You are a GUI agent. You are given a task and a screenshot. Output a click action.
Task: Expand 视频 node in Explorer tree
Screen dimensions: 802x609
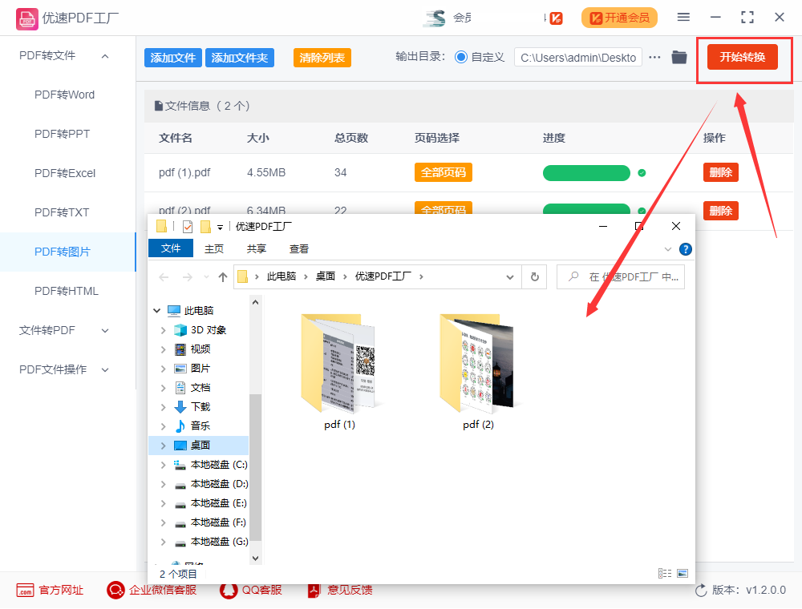point(163,349)
